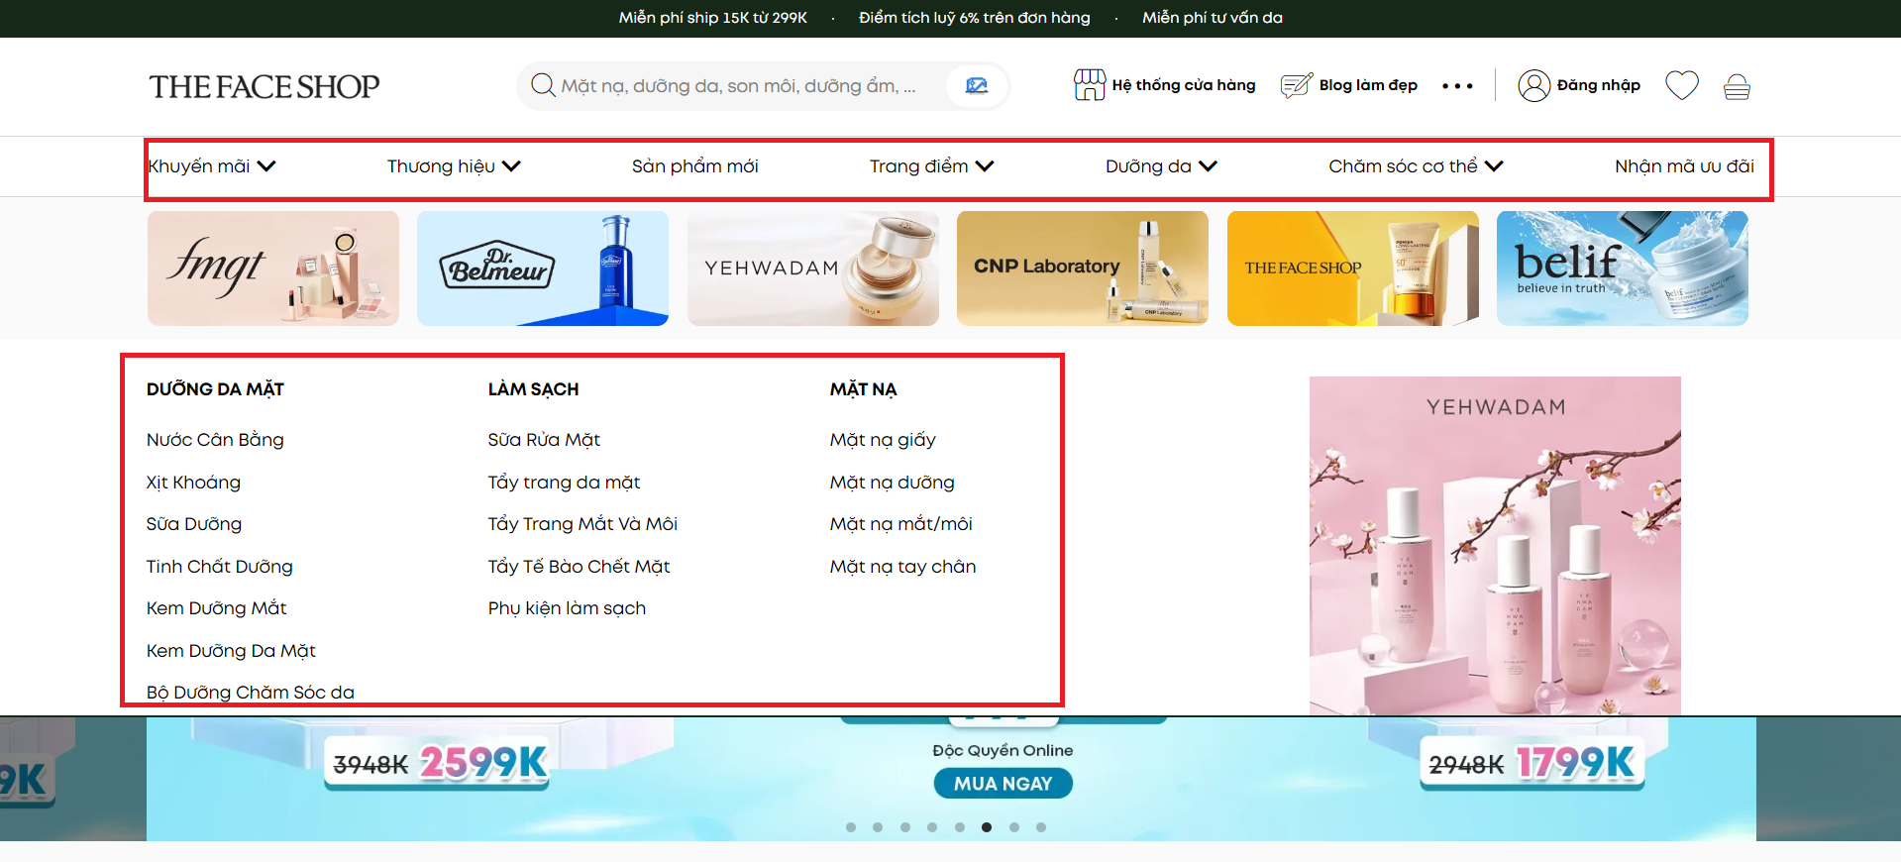Image resolution: width=1901 pixels, height=862 pixels.
Task: Open the three-dot more menu
Action: pyautogui.click(x=1457, y=86)
